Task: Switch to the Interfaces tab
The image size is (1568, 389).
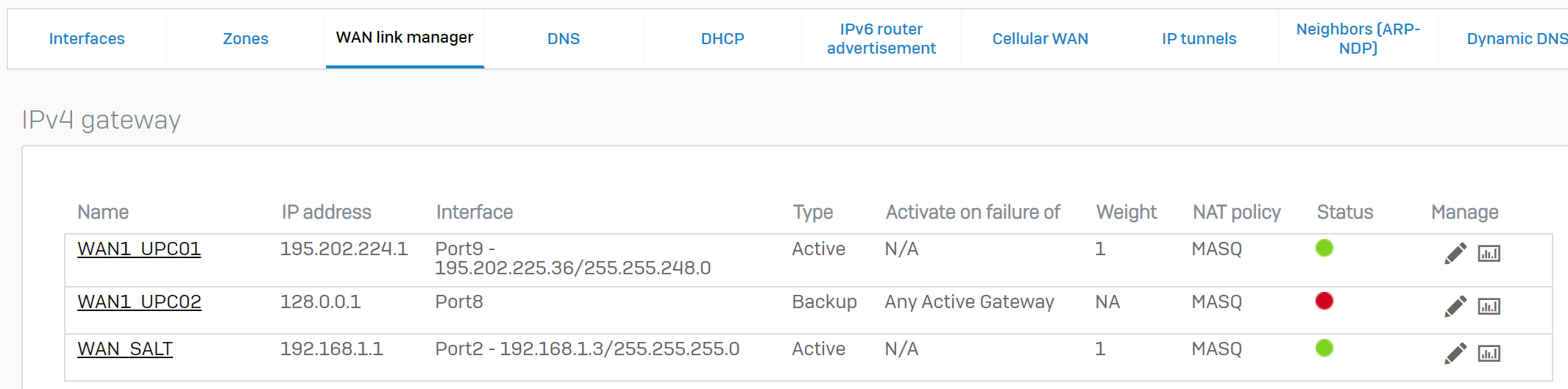Action: (87, 39)
